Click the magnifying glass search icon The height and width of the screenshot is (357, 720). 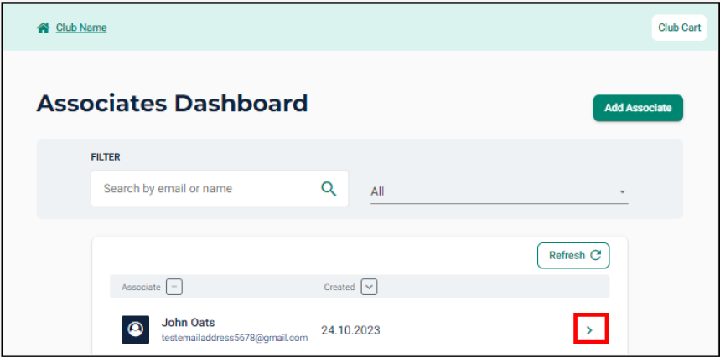pos(329,189)
